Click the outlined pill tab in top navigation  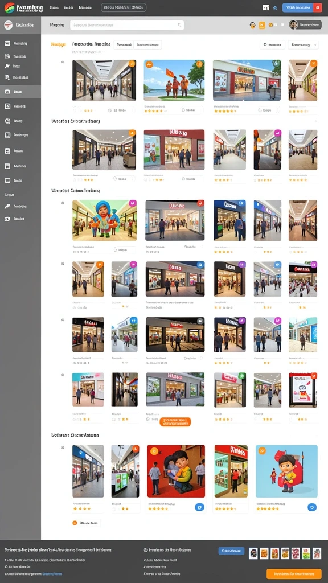(x=124, y=7)
